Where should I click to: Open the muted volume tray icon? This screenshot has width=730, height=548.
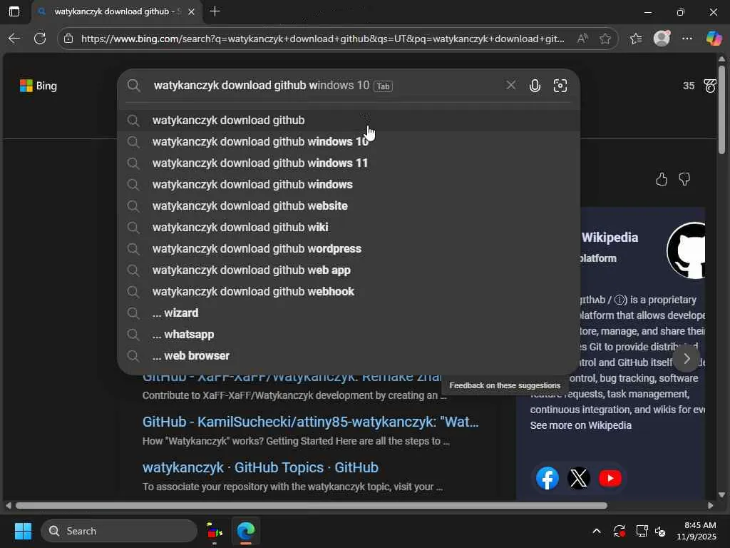[x=660, y=531]
